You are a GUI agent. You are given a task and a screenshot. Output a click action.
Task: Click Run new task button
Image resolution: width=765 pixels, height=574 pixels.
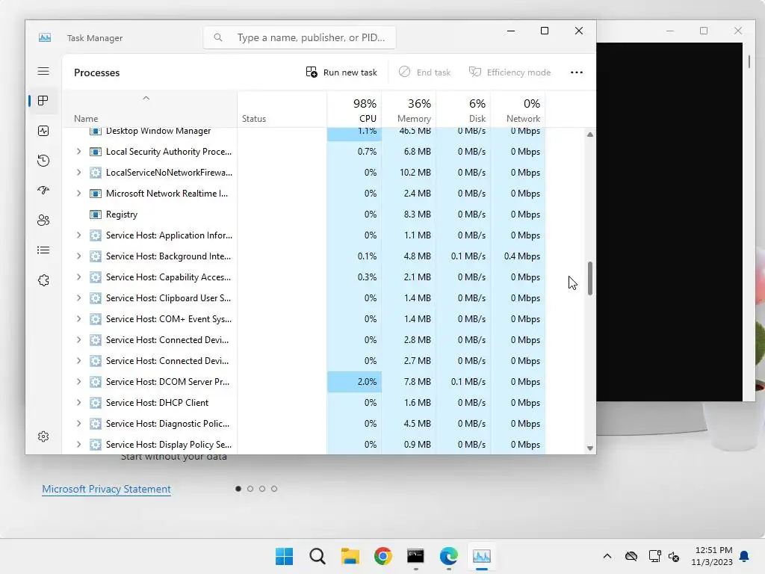[x=341, y=72]
